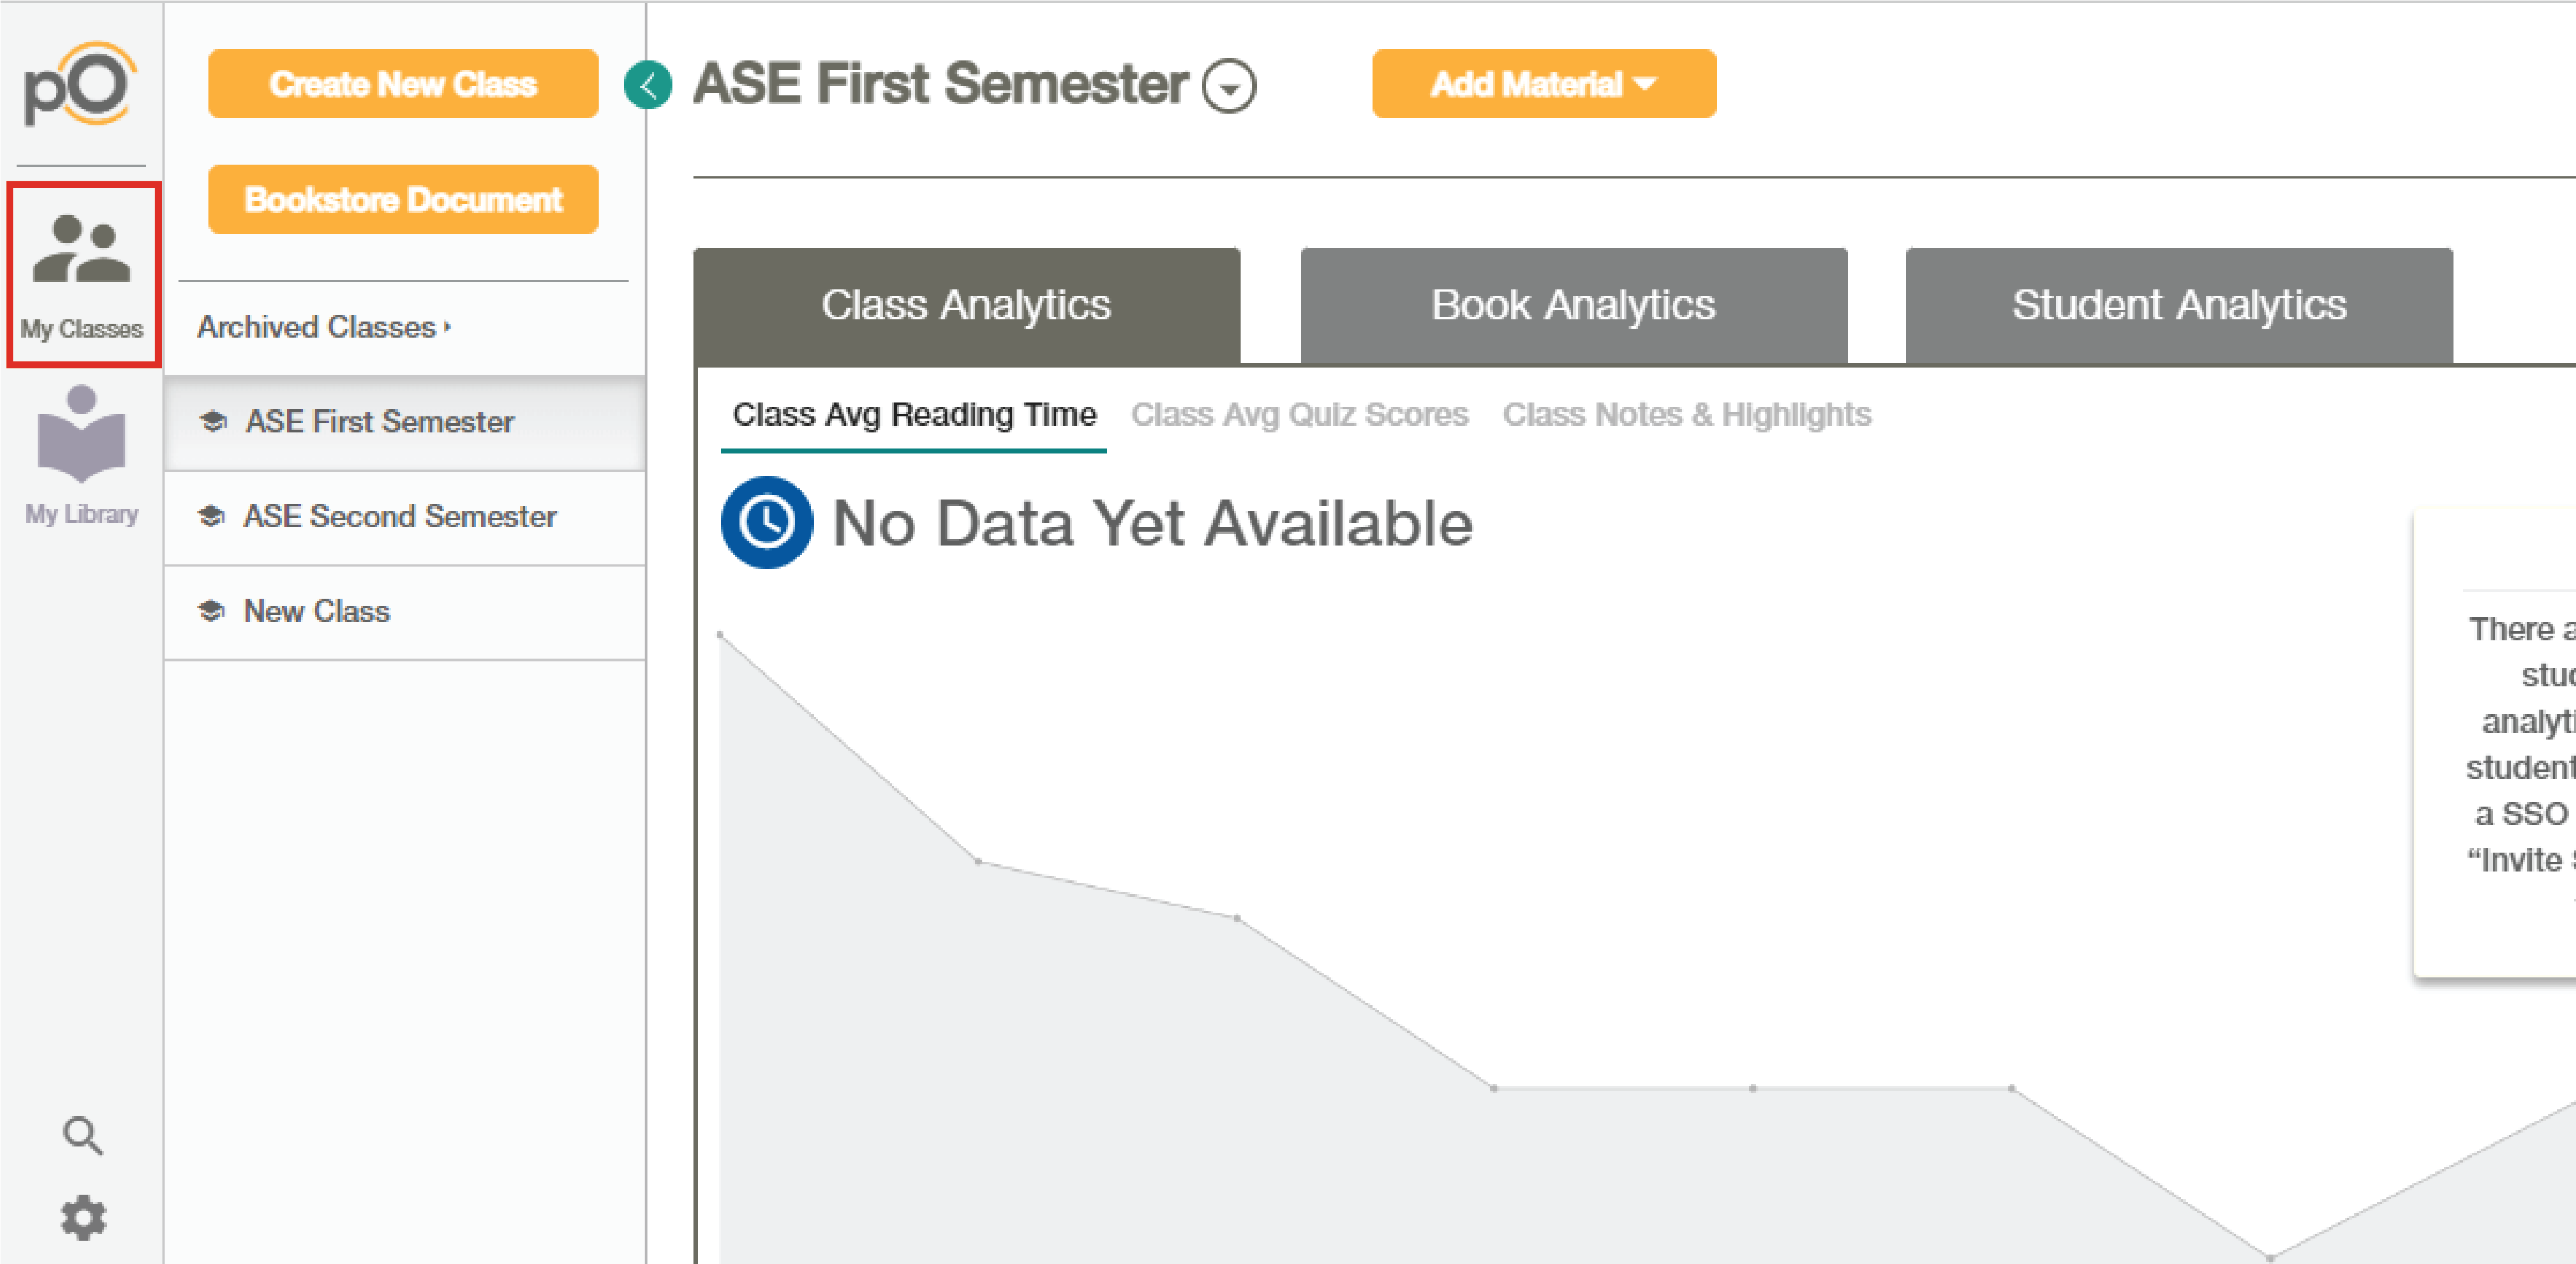Switch to the Book Analytics tab
This screenshot has width=2576, height=1264.
coord(1573,305)
